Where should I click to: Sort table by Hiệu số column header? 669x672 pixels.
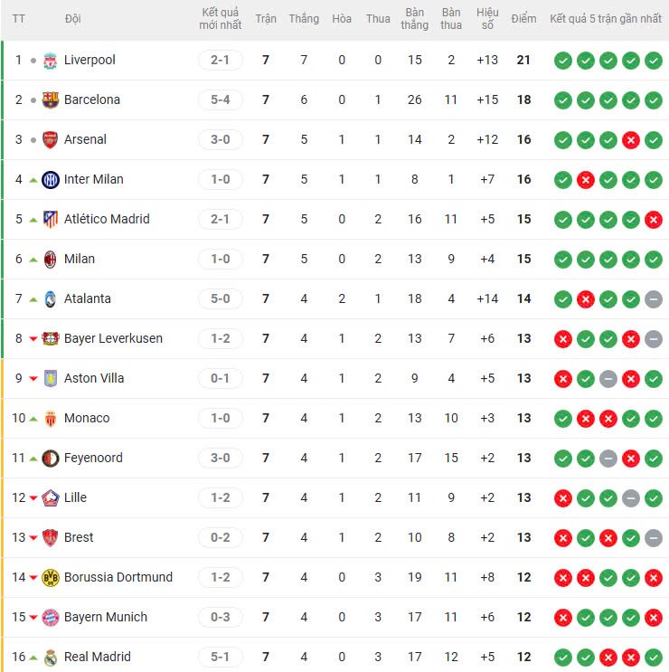(x=487, y=19)
